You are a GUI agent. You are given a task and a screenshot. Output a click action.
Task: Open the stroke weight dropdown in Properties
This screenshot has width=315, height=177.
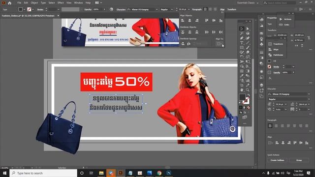point(293,67)
